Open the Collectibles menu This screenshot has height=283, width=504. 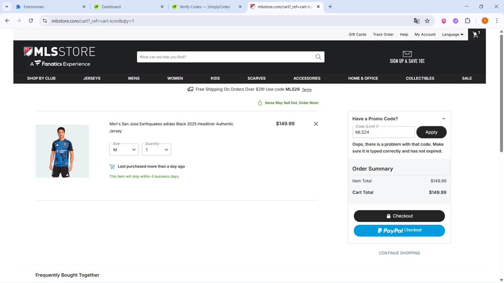420,78
